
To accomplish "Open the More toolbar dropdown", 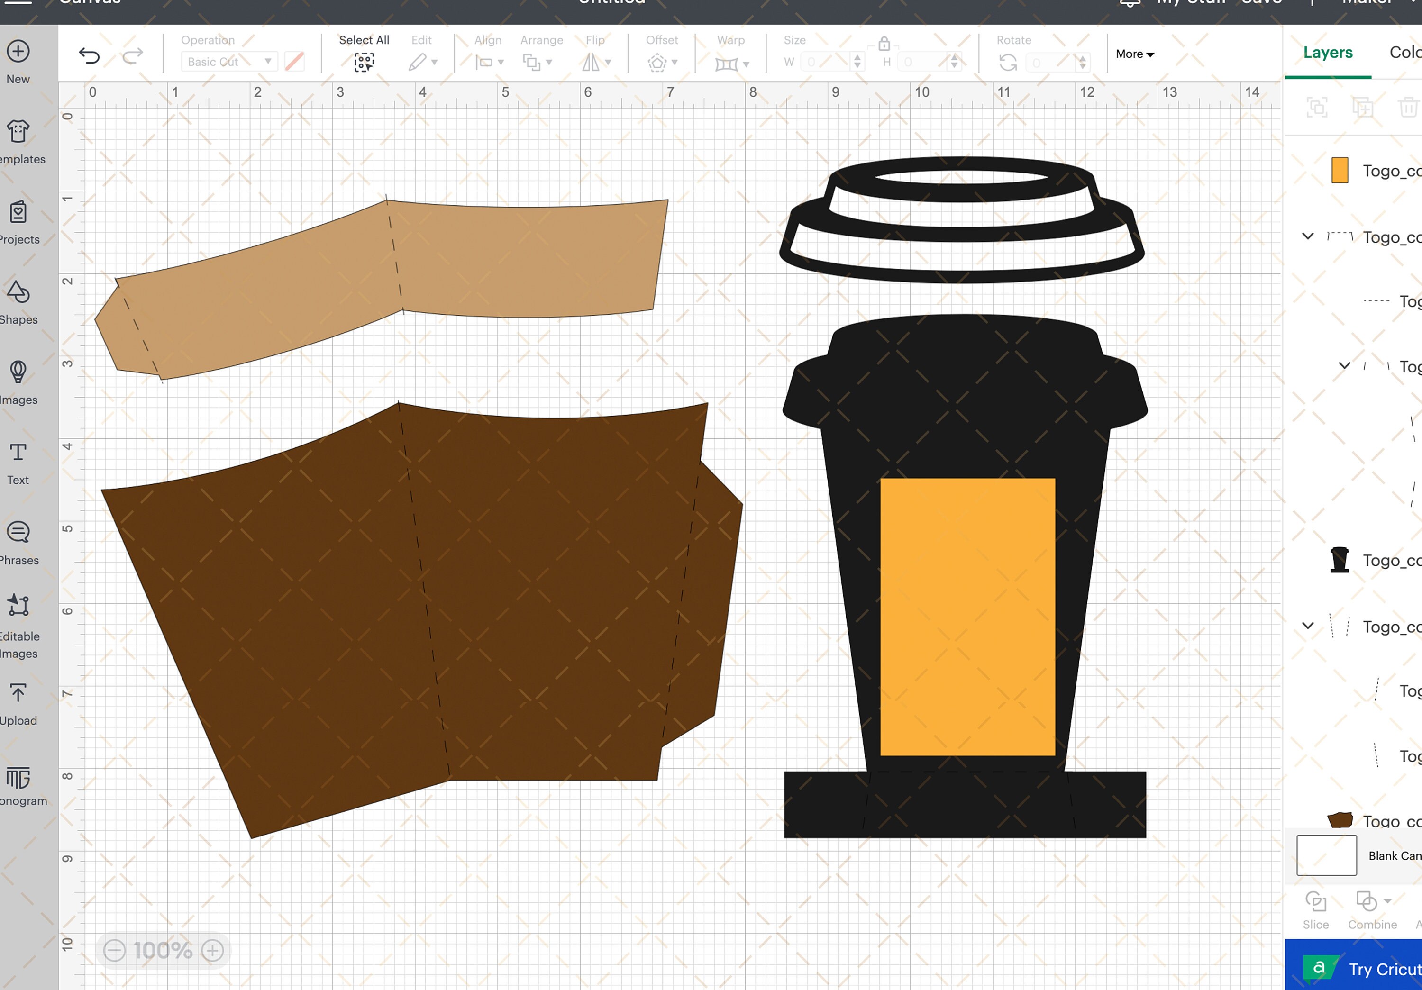I will tap(1135, 54).
